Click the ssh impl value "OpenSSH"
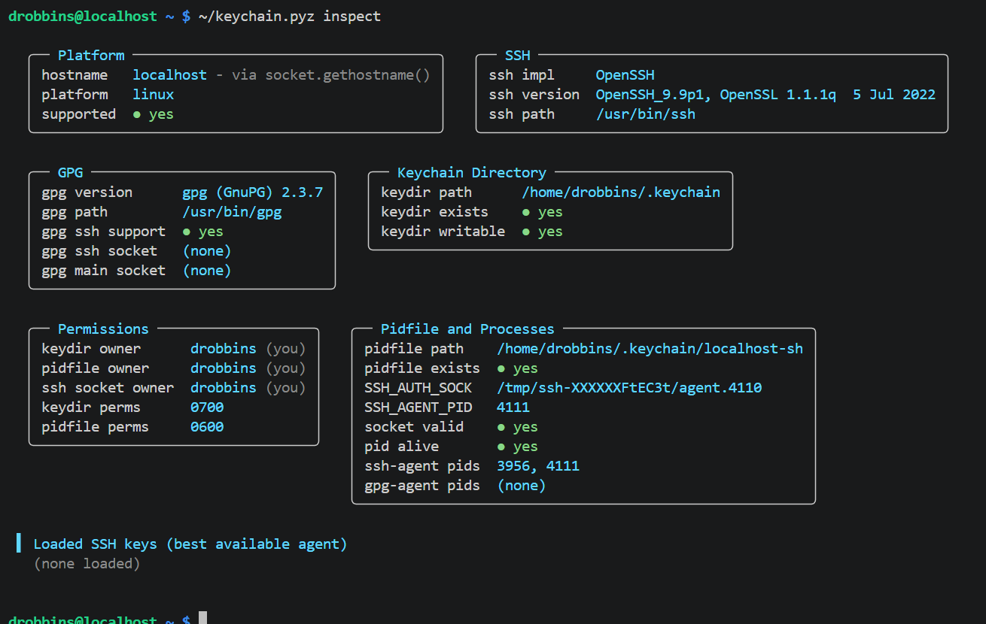This screenshot has height=624, width=986. click(625, 75)
